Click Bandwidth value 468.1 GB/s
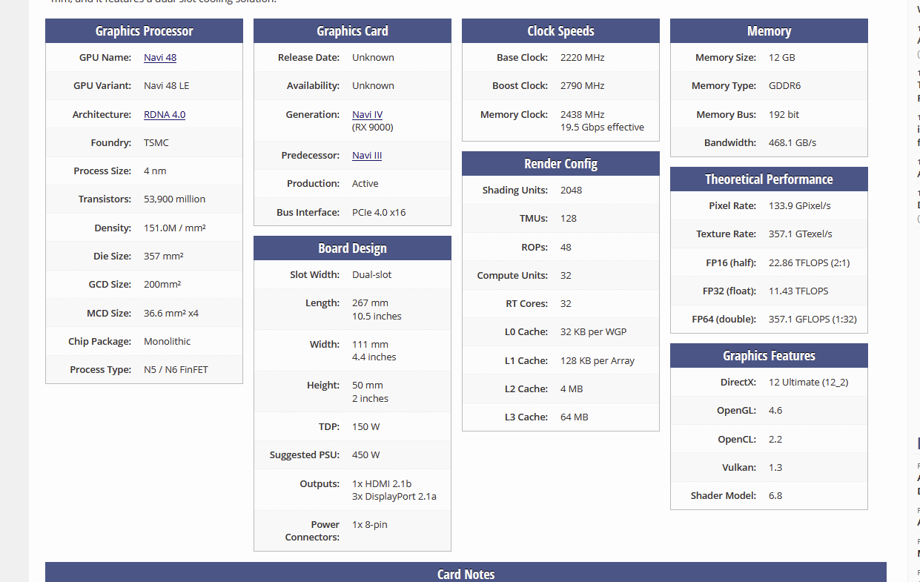The height and width of the screenshot is (582, 920). 792,142
